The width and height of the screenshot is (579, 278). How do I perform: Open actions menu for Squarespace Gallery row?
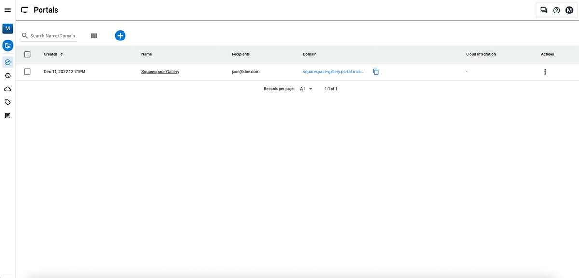545,72
